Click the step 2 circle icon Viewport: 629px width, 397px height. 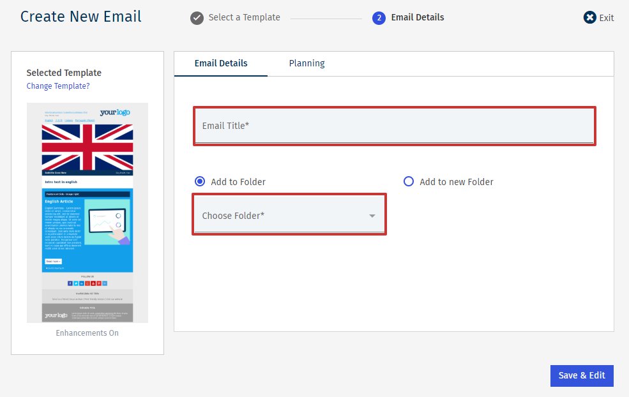(x=379, y=18)
